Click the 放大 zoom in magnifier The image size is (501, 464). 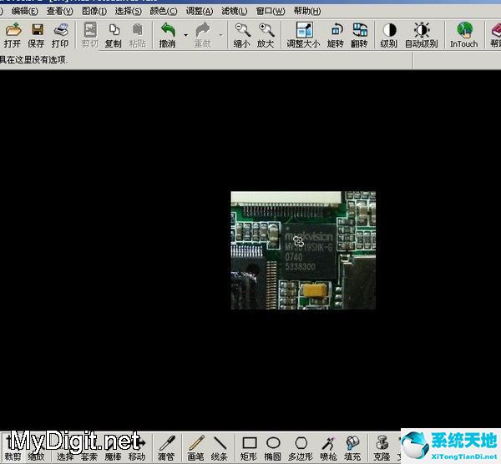pyautogui.click(x=266, y=35)
